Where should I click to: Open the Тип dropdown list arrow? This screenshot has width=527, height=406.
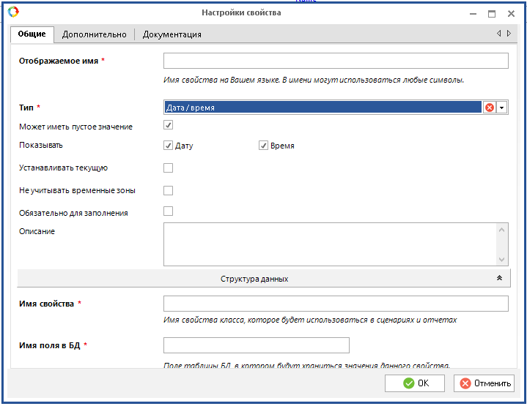point(502,108)
